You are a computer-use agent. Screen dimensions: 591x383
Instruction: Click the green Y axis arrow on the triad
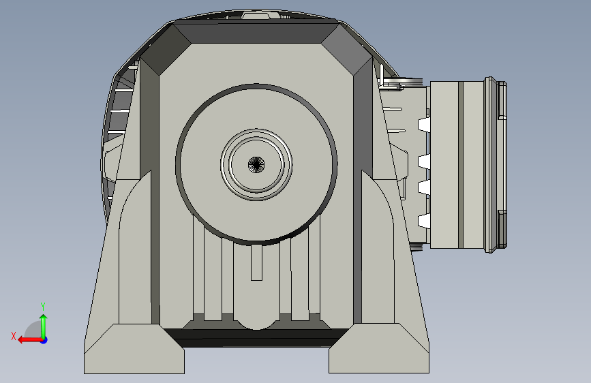[44, 326]
